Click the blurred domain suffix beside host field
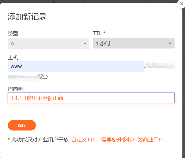185x158 pixels. point(159,66)
